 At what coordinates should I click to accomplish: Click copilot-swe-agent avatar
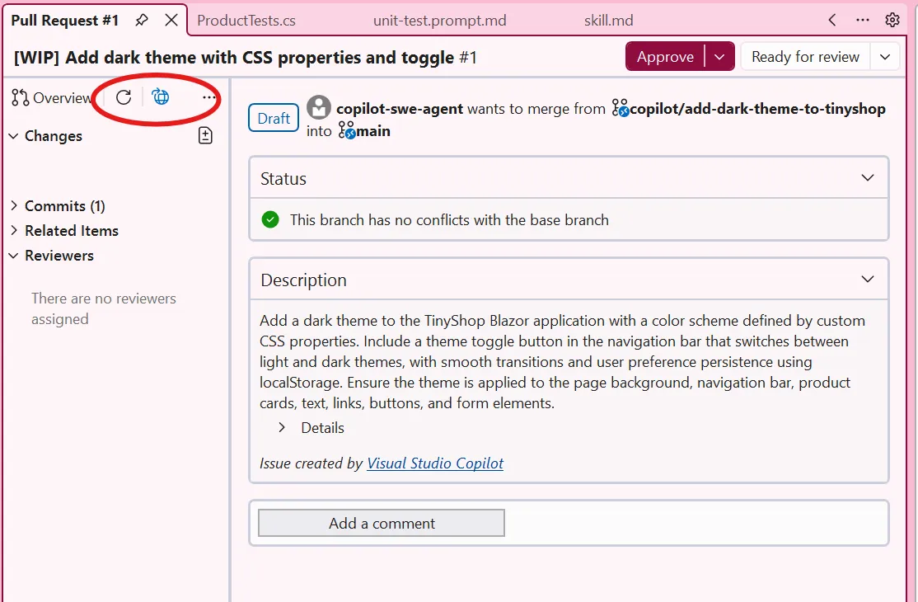click(319, 107)
